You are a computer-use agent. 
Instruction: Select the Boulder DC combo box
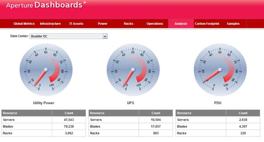coord(66,36)
